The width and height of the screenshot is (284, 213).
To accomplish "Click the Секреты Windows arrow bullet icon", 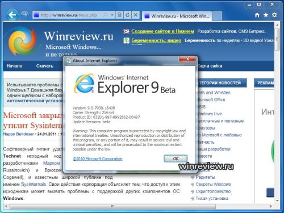I will (x=193, y=185).
